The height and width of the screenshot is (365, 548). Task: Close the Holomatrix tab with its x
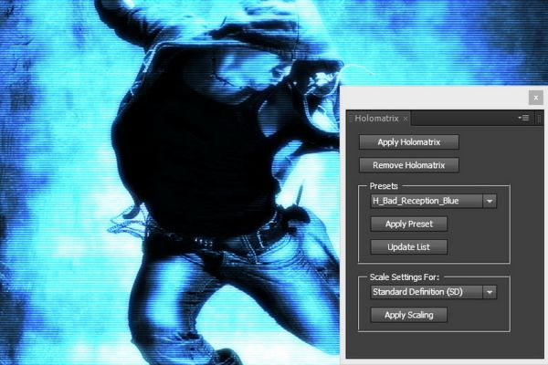click(x=406, y=119)
